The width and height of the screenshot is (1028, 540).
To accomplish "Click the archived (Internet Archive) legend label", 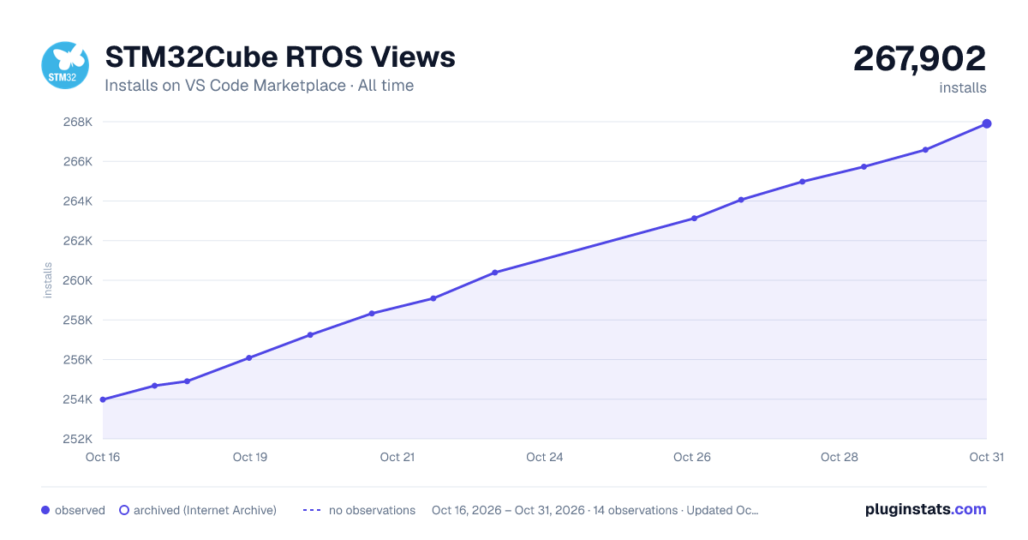I will point(205,510).
